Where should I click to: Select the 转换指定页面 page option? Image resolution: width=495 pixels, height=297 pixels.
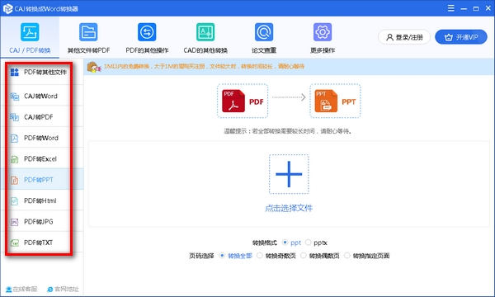pyautogui.click(x=347, y=256)
